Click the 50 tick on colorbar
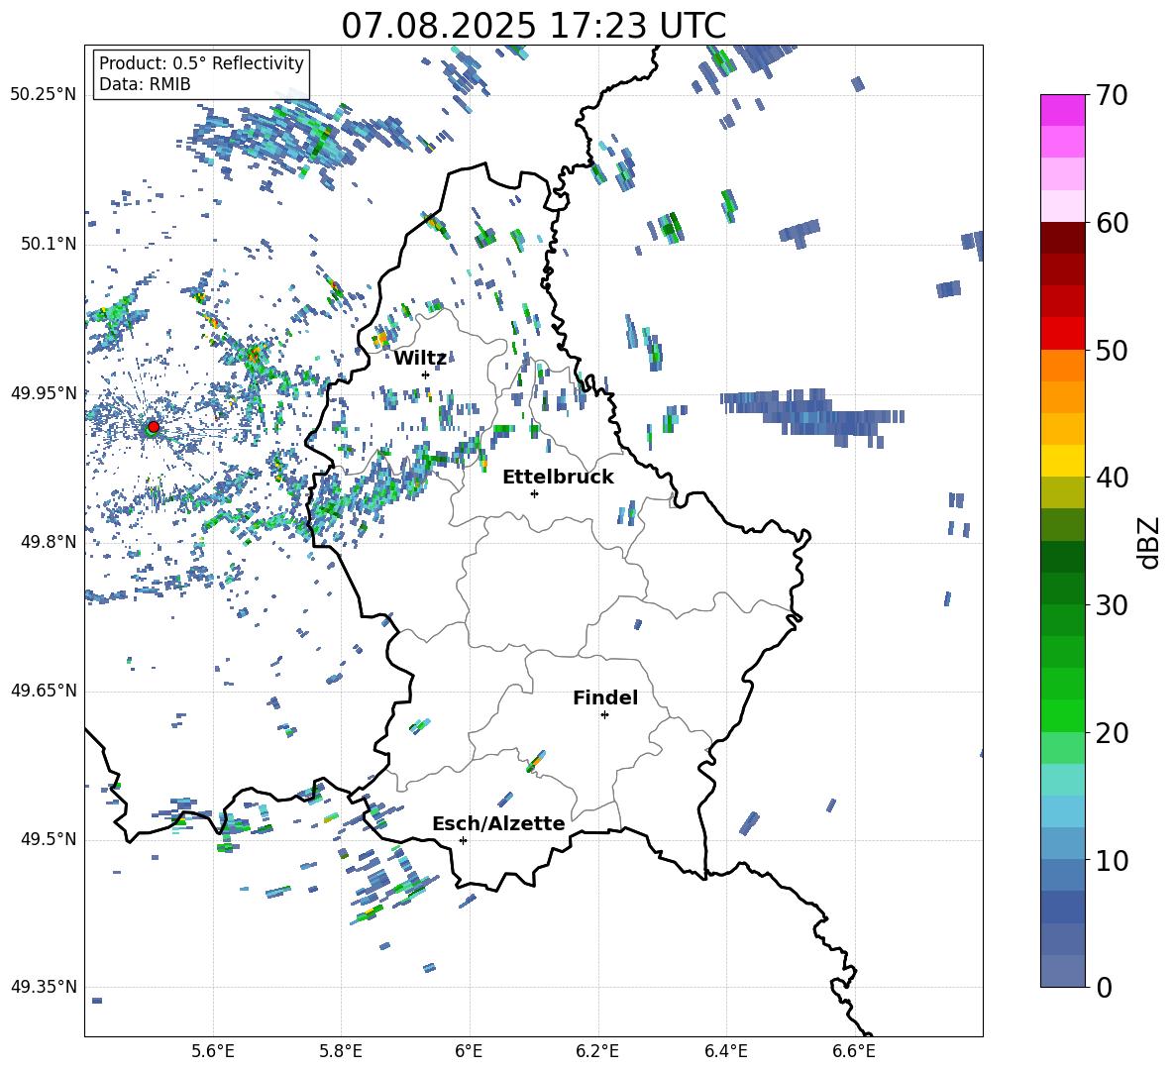 click(1112, 350)
